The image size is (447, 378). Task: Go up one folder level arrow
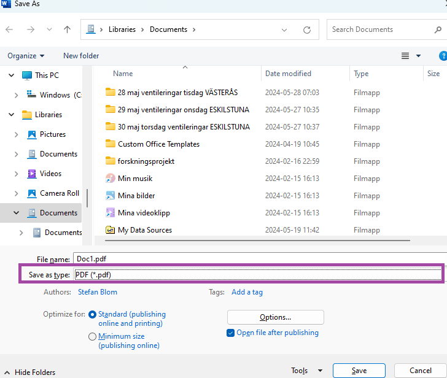click(68, 29)
